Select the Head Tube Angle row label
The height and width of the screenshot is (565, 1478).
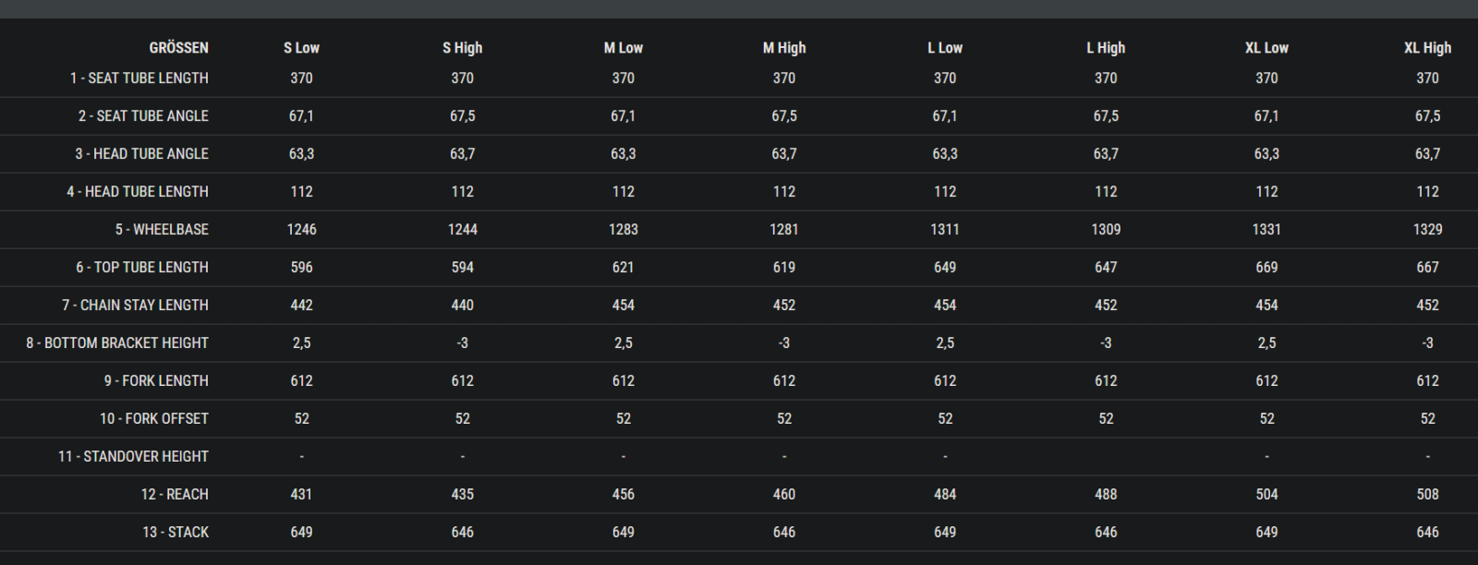click(141, 154)
